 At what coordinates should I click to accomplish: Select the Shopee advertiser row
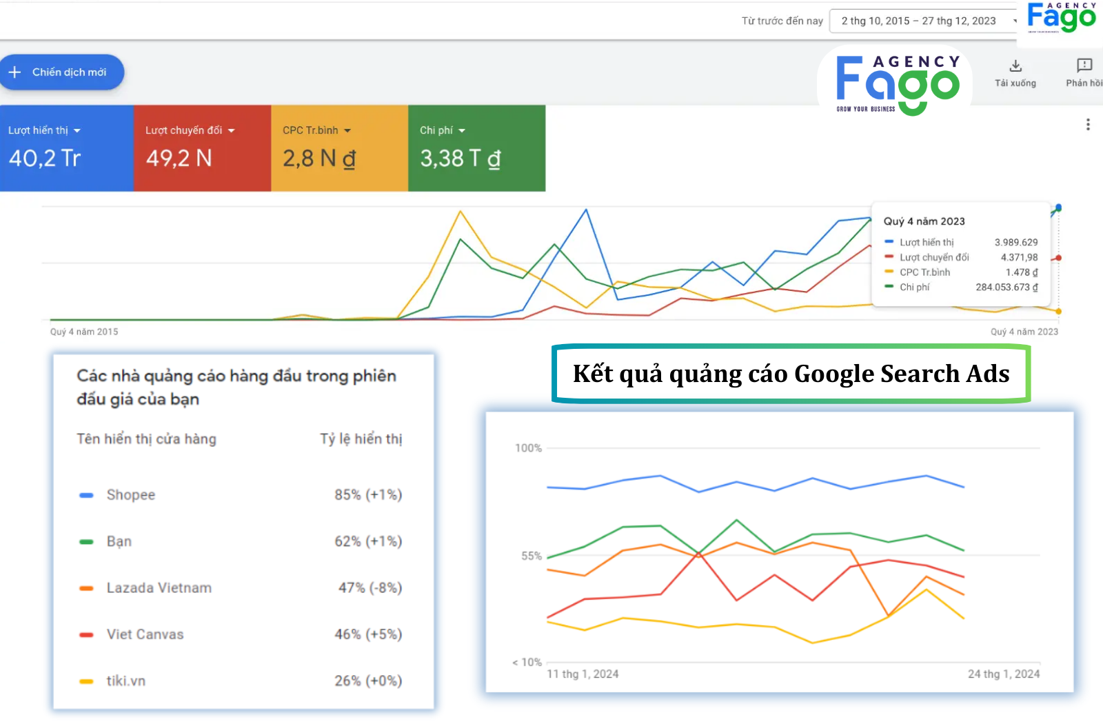(241, 495)
